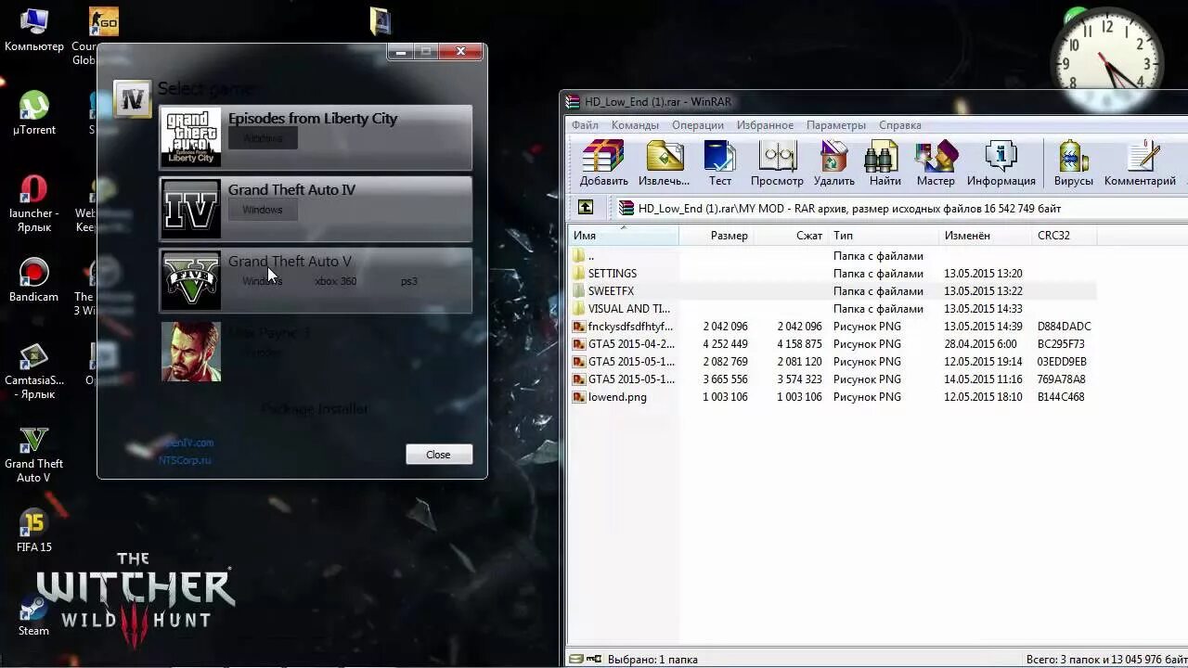
Task: Open the FIFA 15 desktop icon
Action: [x=34, y=531]
